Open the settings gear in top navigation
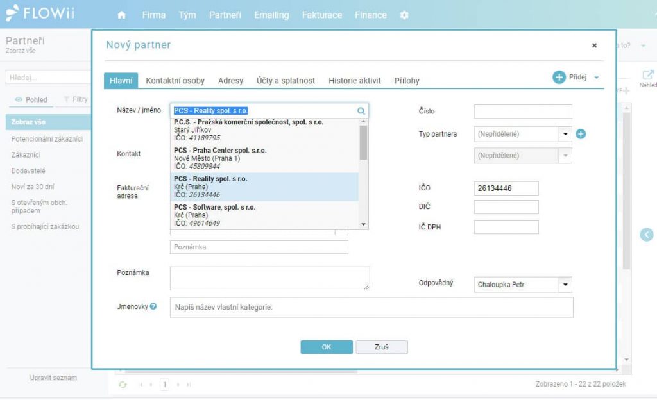The image size is (657, 400). (404, 15)
